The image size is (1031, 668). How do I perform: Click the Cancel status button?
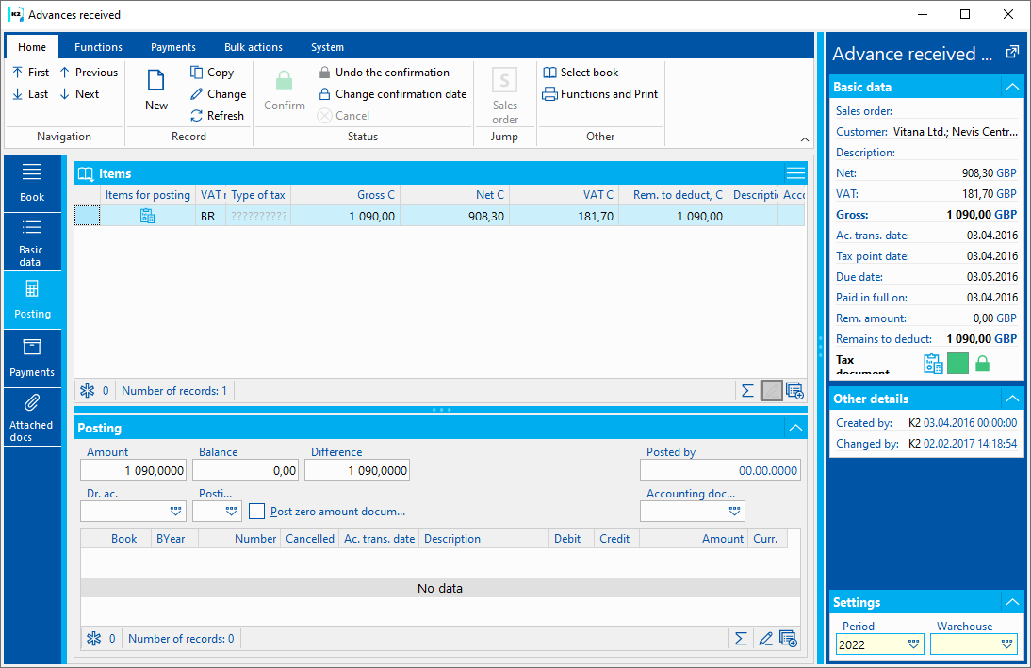coord(343,116)
